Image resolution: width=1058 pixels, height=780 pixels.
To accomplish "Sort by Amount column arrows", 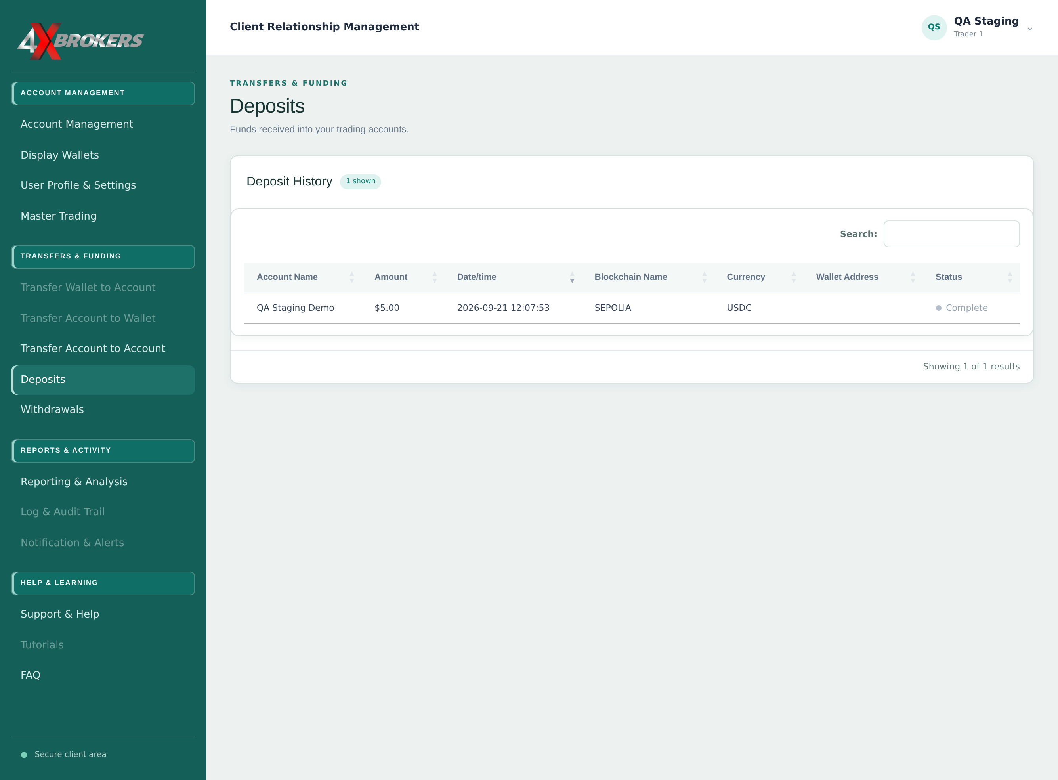I will 435,277.
